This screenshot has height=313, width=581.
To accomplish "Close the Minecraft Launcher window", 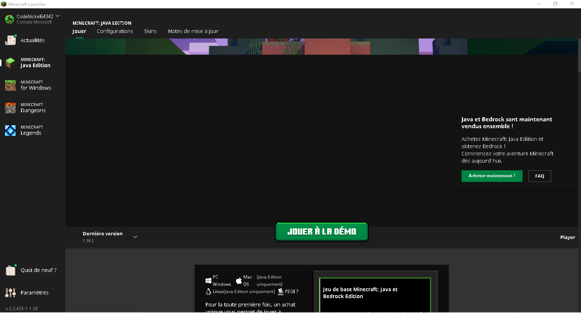I will point(572,4).
